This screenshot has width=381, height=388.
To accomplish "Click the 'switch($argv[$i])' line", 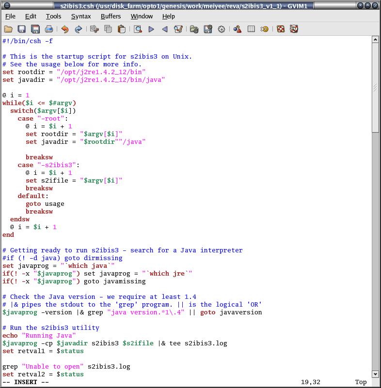I will click(43, 110).
